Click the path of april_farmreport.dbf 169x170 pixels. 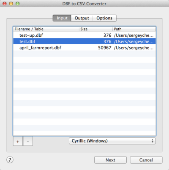[x=134, y=48]
